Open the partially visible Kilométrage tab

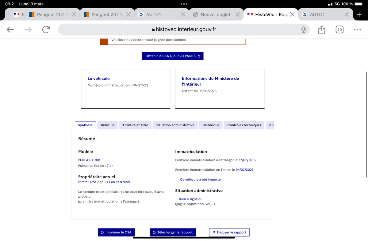(270, 125)
